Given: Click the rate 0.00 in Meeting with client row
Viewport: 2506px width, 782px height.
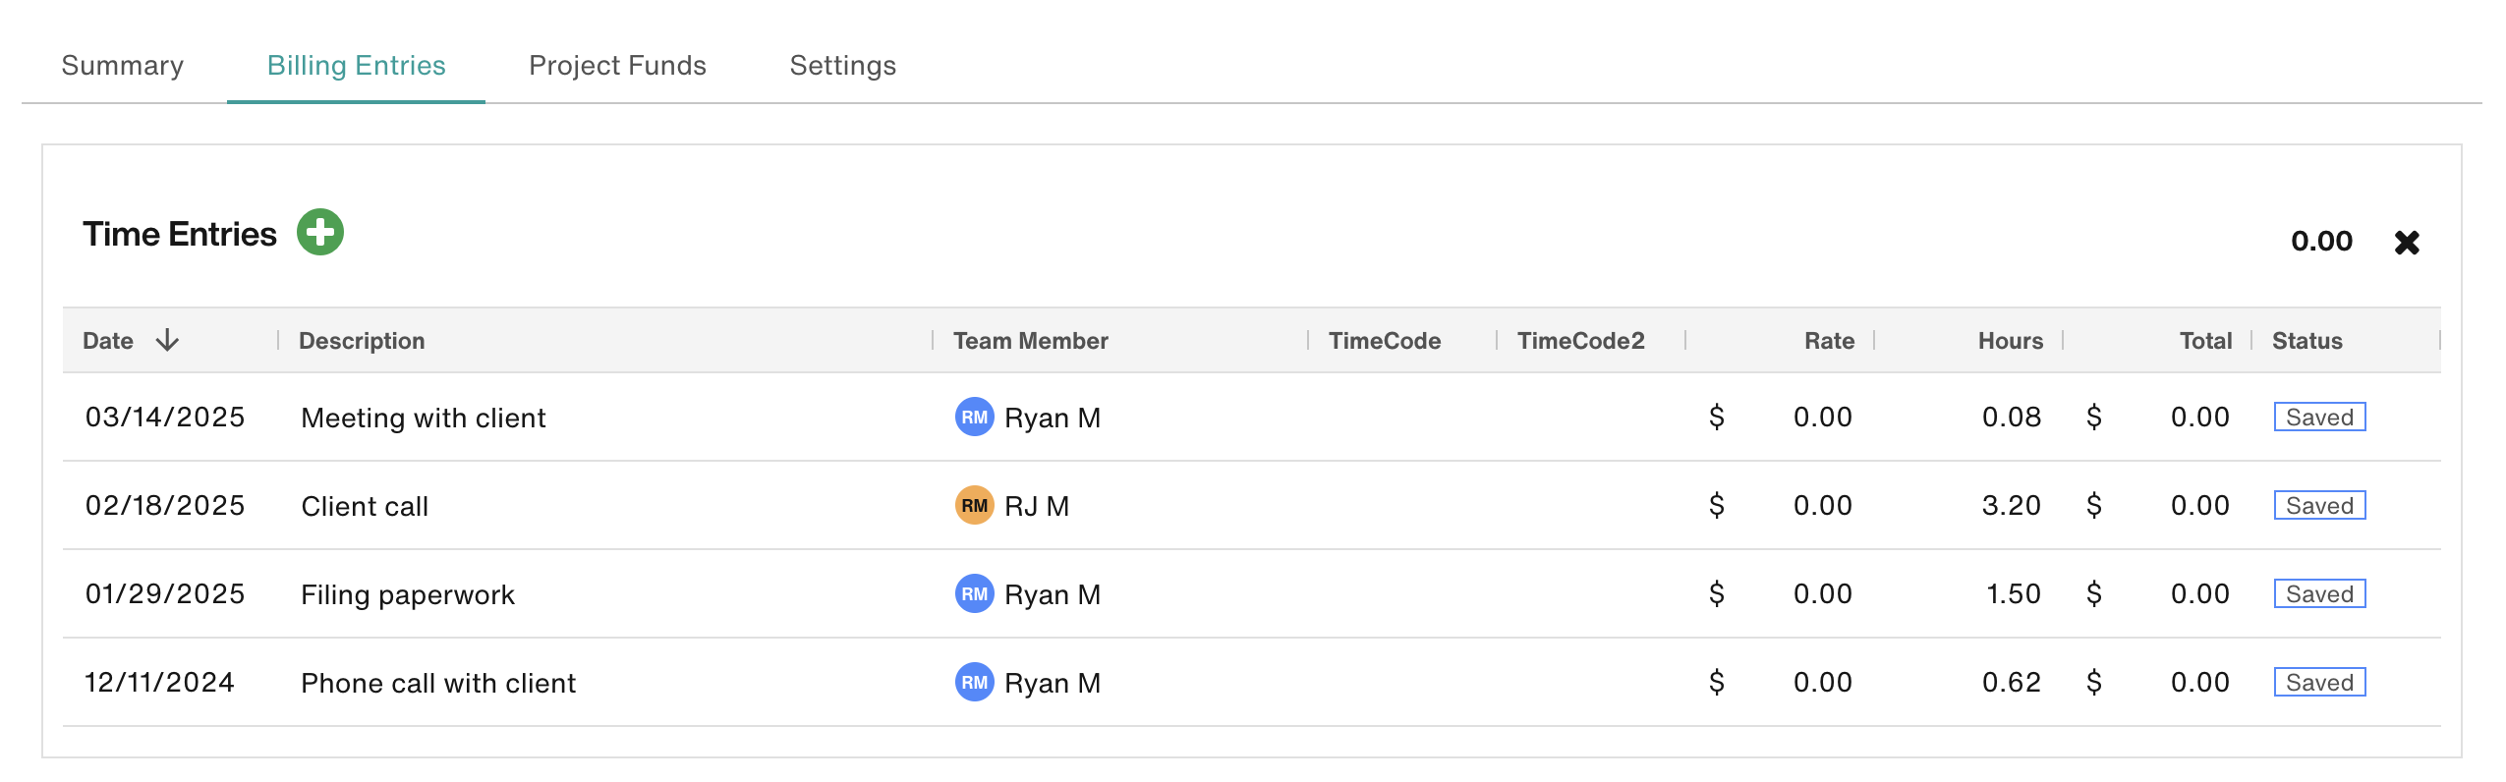Looking at the screenshot, I should [1822, 417].
